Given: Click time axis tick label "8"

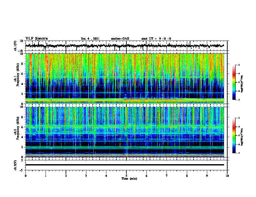Looking at the screenshot, I should tap(187, 176).
